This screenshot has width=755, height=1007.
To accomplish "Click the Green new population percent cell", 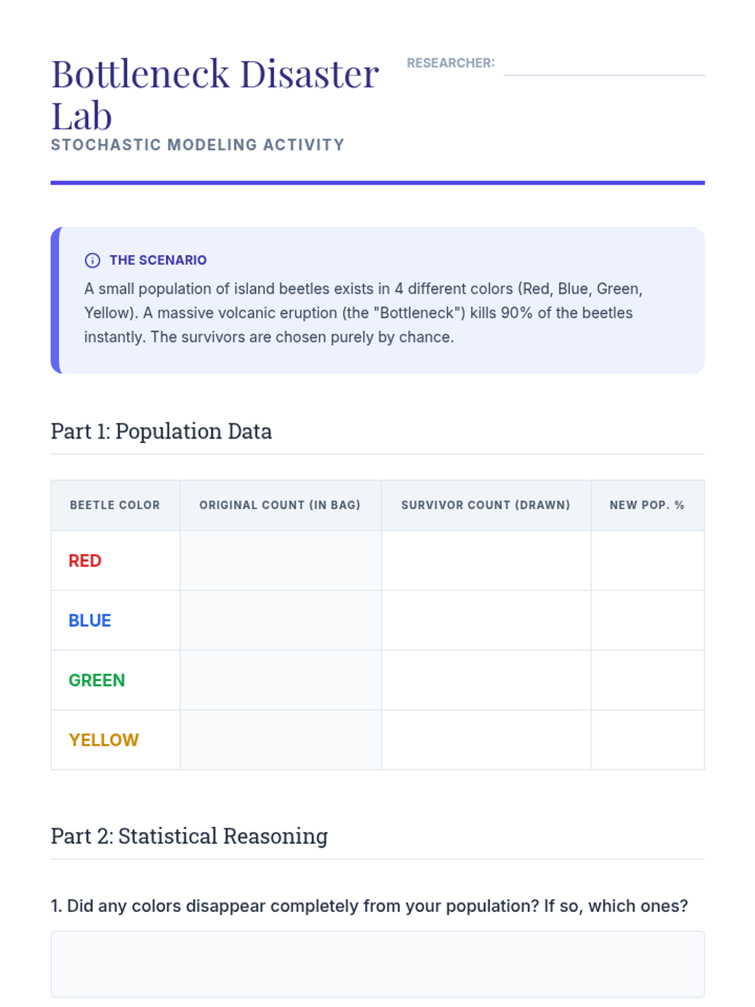I will 647,680.
